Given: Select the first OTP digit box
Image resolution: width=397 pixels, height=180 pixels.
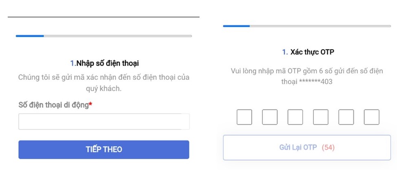Looking at the screenshot, I should pos(244,117).
